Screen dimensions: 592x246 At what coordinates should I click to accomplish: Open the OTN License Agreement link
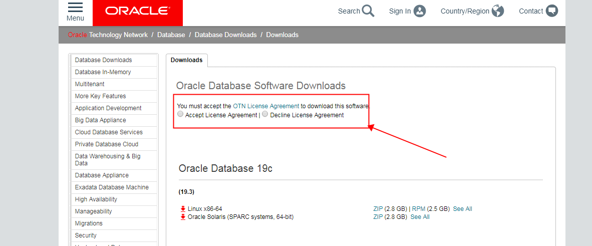266,106
